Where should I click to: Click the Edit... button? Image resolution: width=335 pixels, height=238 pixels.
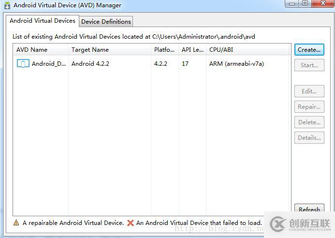coord(309,91)
